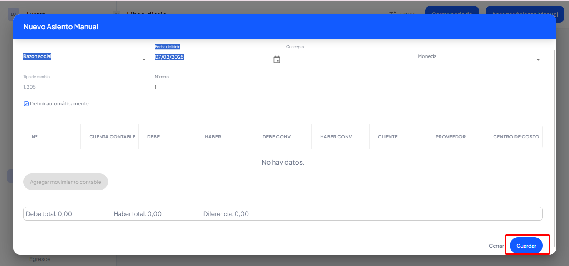Select the DEBE column header
The width and height of the screenshot is (569, 266).
click(x=153, y=137)
